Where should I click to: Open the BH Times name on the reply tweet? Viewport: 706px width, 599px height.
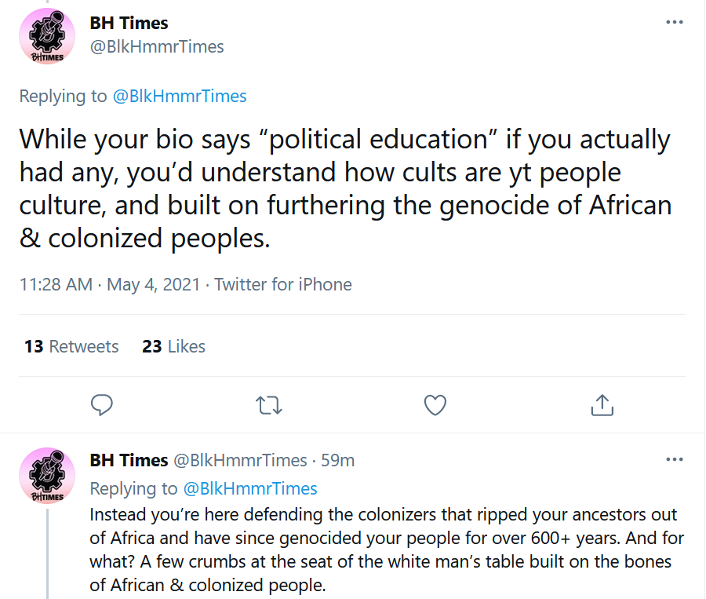point(129,460)
